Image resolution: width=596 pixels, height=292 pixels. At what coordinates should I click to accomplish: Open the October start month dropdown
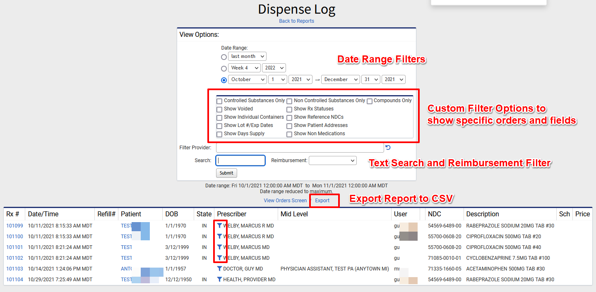tap(247, 79)
